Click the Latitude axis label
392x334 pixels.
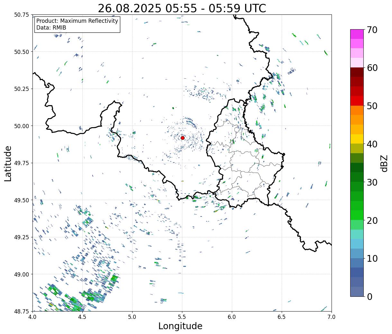click(x=8, y=163)
